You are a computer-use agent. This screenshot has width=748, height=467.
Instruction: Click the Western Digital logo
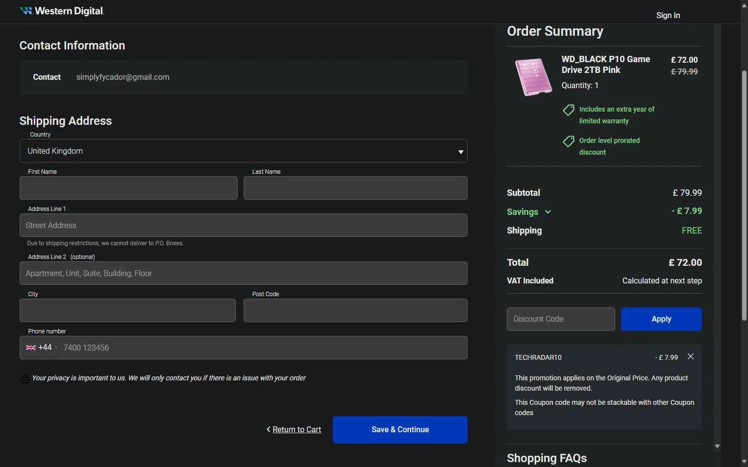tap(62, 11)
